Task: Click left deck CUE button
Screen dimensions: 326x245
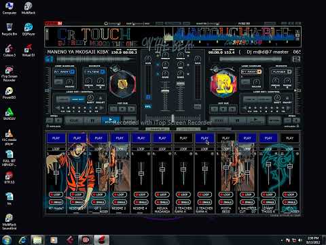Action: pos(74,120)
